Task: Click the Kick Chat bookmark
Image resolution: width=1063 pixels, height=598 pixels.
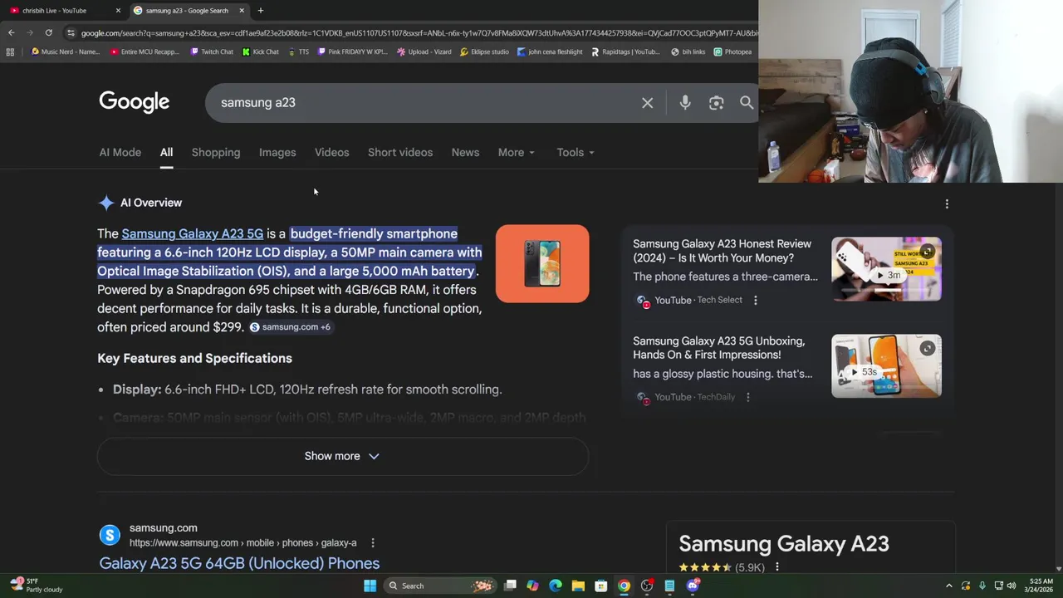Action: pos(261,51)
